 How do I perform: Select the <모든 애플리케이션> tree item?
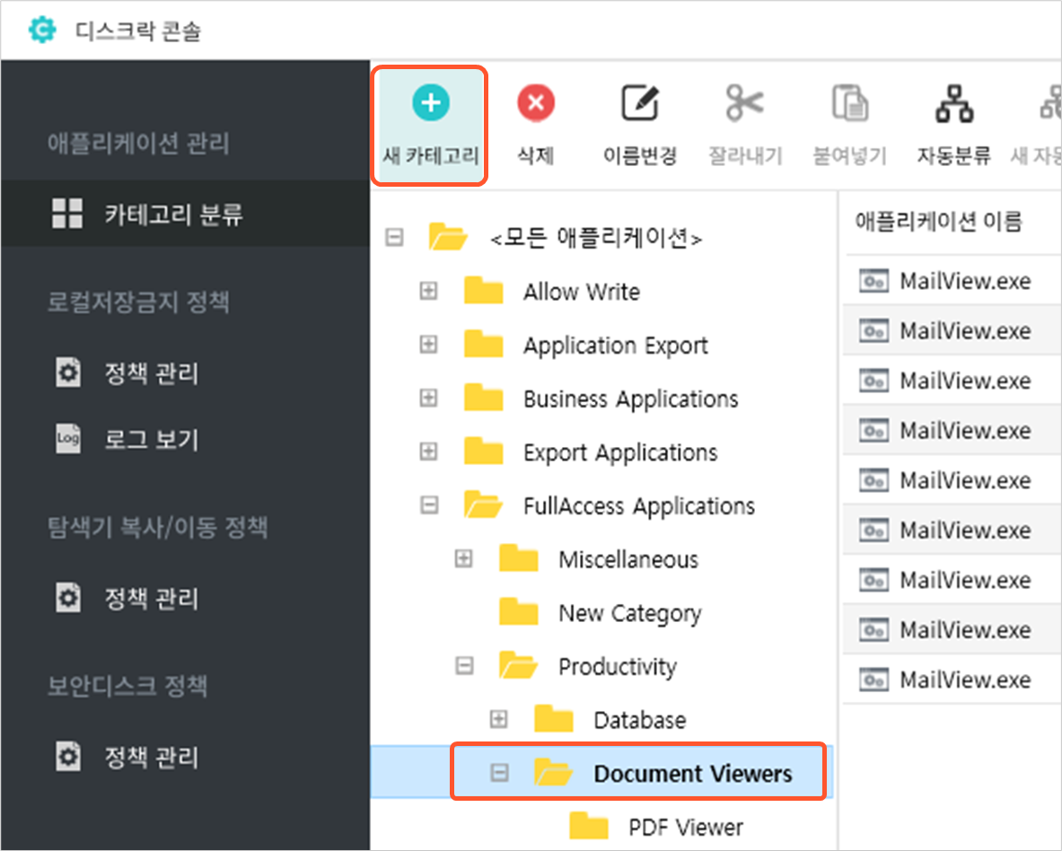click(x=596, y=238)
